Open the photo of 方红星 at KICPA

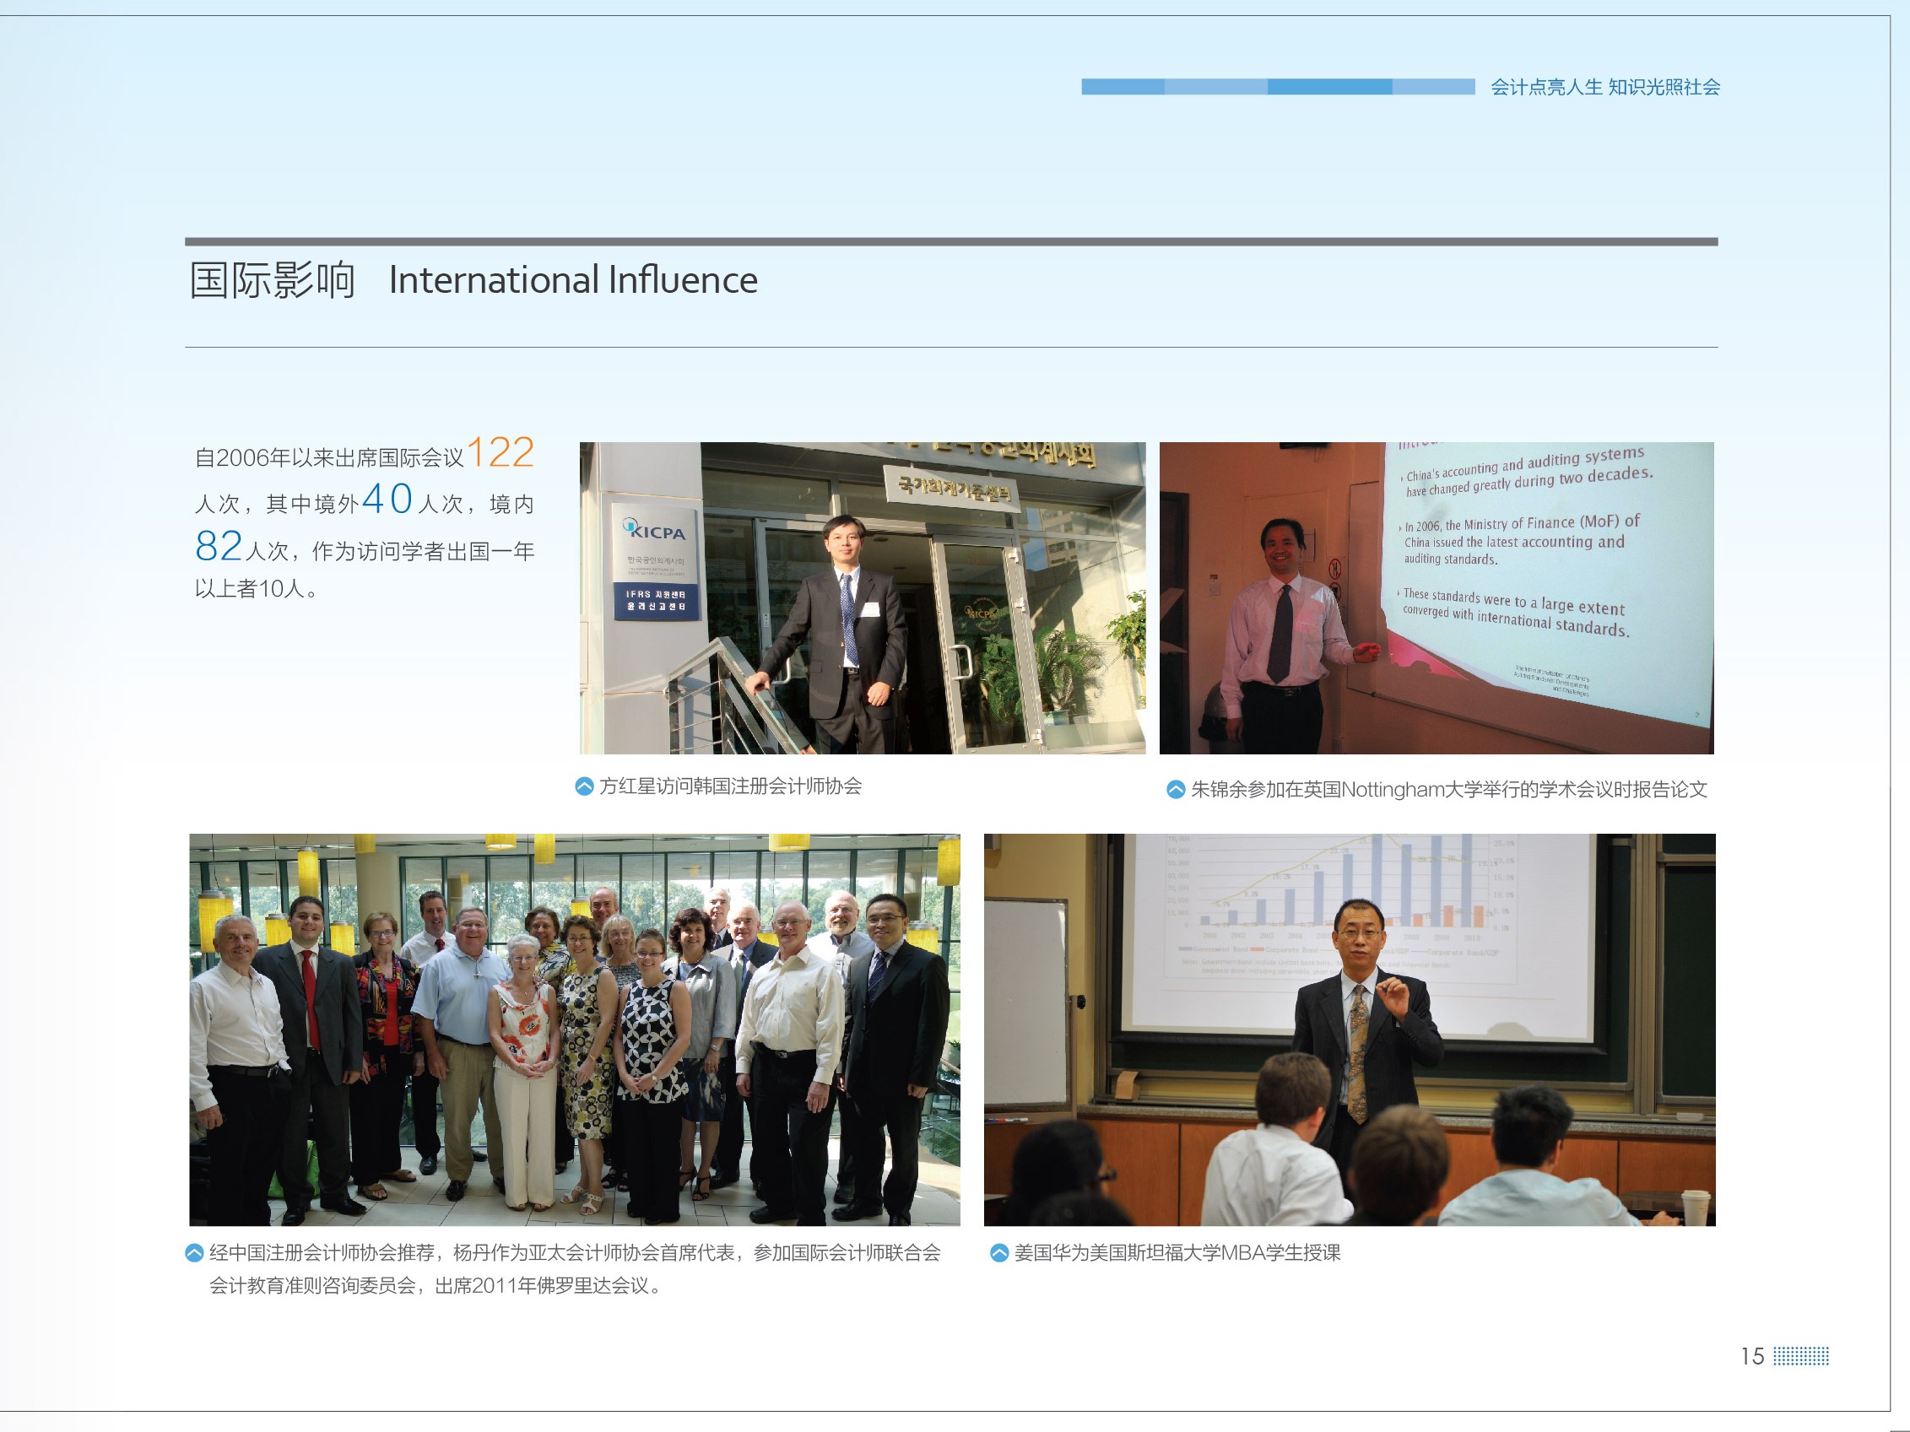pos(863,598)
